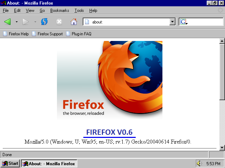The width and height of the screenshot is (225, 168).
Task: Restore down the Firefox window
Action: click(215, 3)
